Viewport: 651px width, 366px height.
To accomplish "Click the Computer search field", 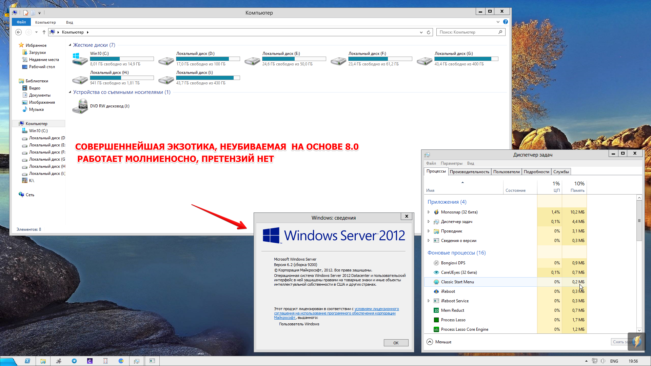I will (x=471, y=32).
